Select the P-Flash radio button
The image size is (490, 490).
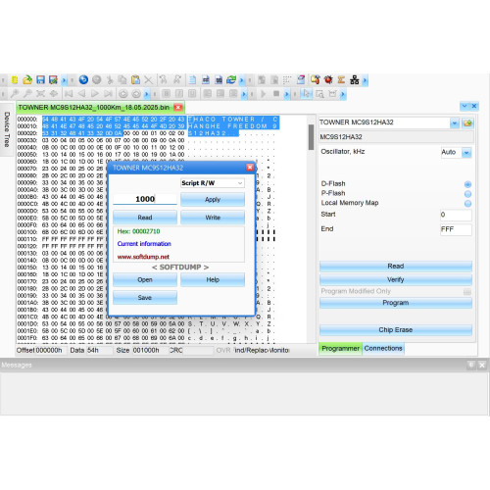click(x=467, y=194)
